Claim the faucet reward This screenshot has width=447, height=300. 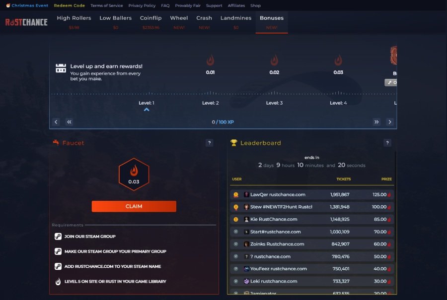134,206
